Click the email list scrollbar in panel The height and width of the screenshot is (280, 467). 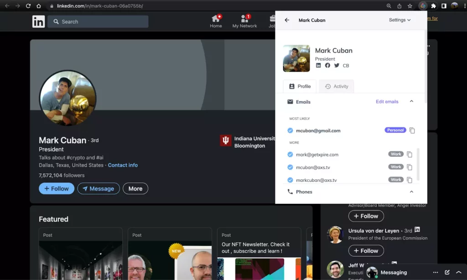click(x=418, y=165)
